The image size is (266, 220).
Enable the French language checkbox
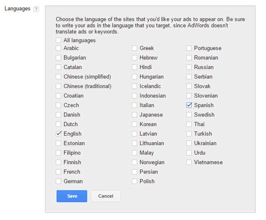click(x=58, y=172)
